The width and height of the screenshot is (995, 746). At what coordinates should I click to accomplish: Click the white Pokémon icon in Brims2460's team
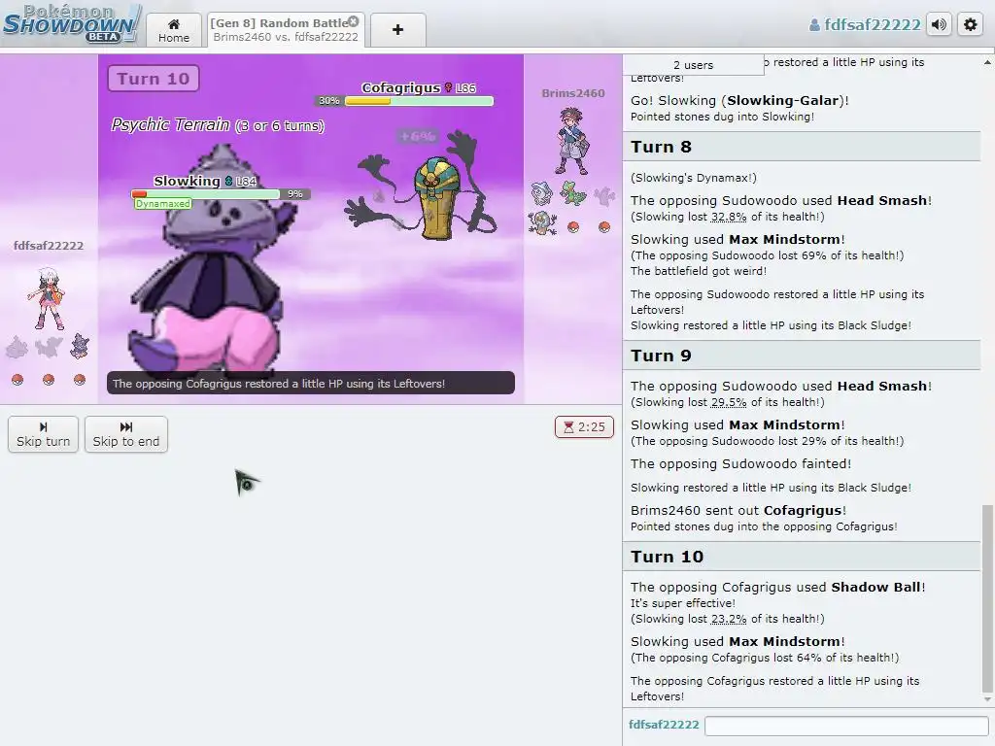pyautogui.click(x=541, y=193)
